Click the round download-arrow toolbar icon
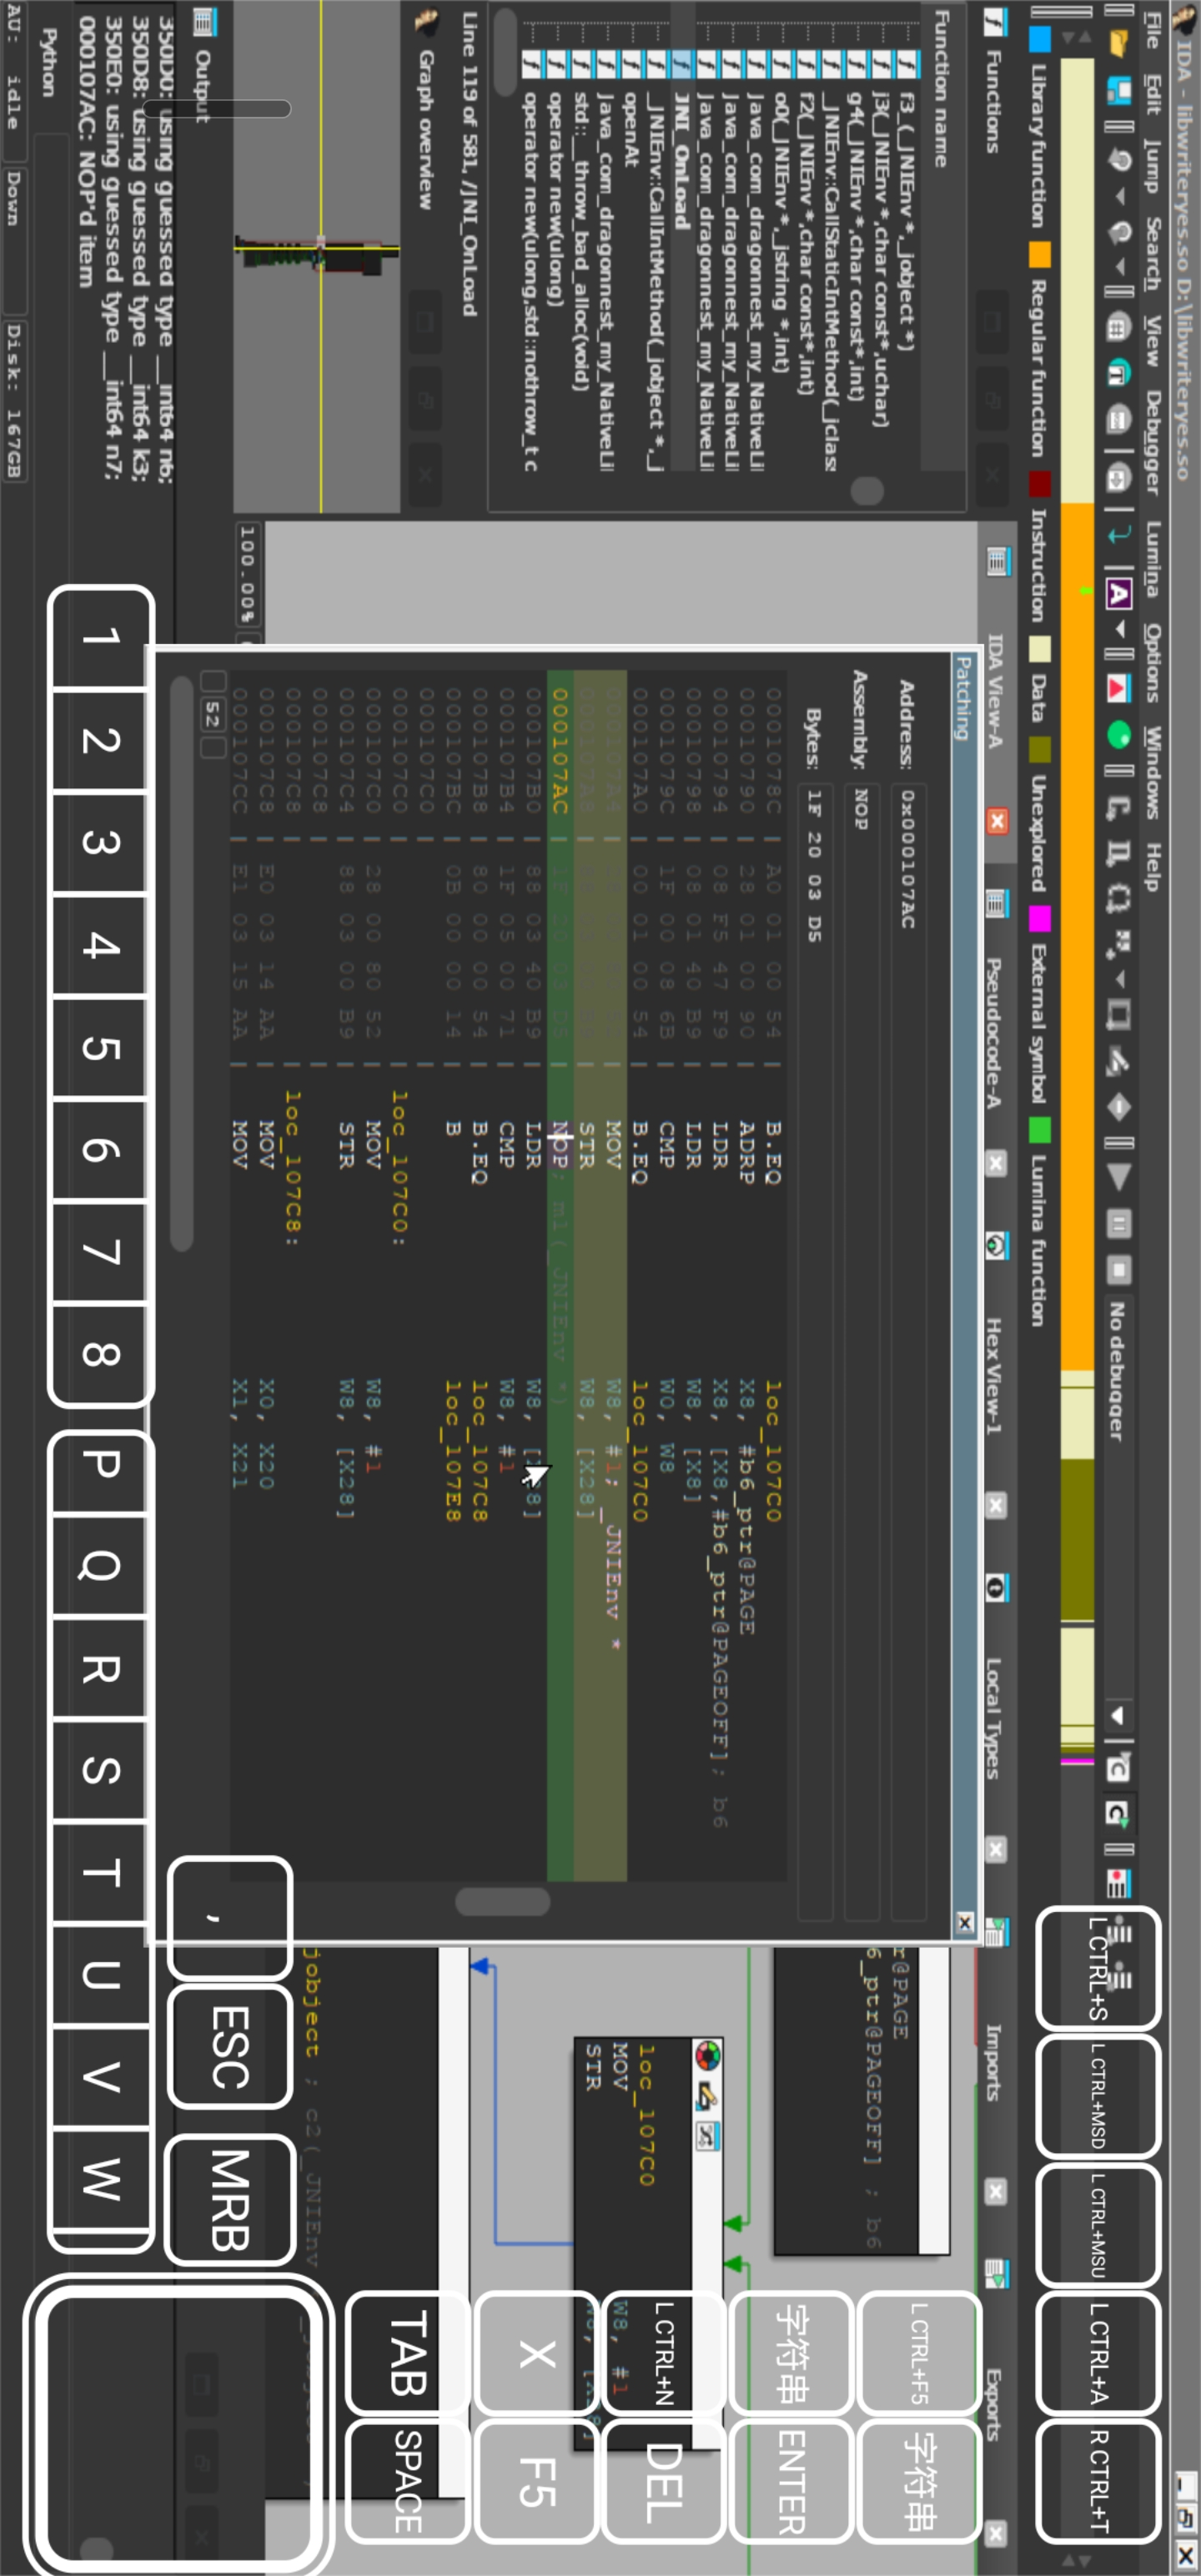 1118,478
